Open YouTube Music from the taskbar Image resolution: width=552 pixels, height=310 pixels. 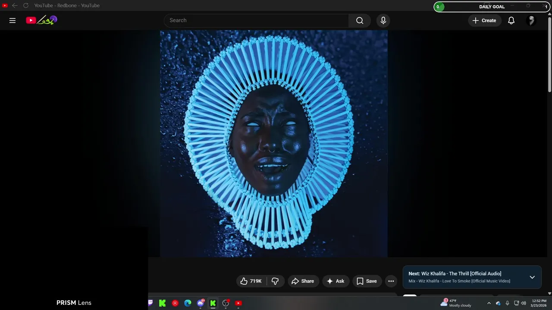[175, 303]
